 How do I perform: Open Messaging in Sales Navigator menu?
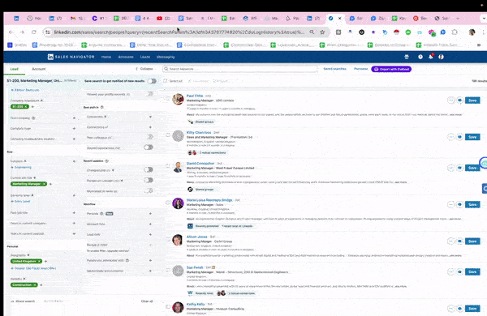click(166, 57)
